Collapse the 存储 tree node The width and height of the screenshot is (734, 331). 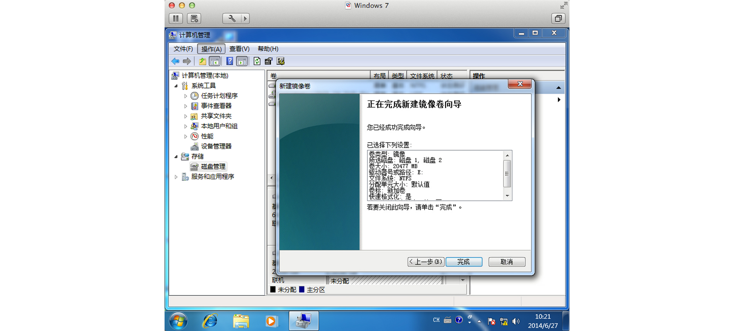176,157
